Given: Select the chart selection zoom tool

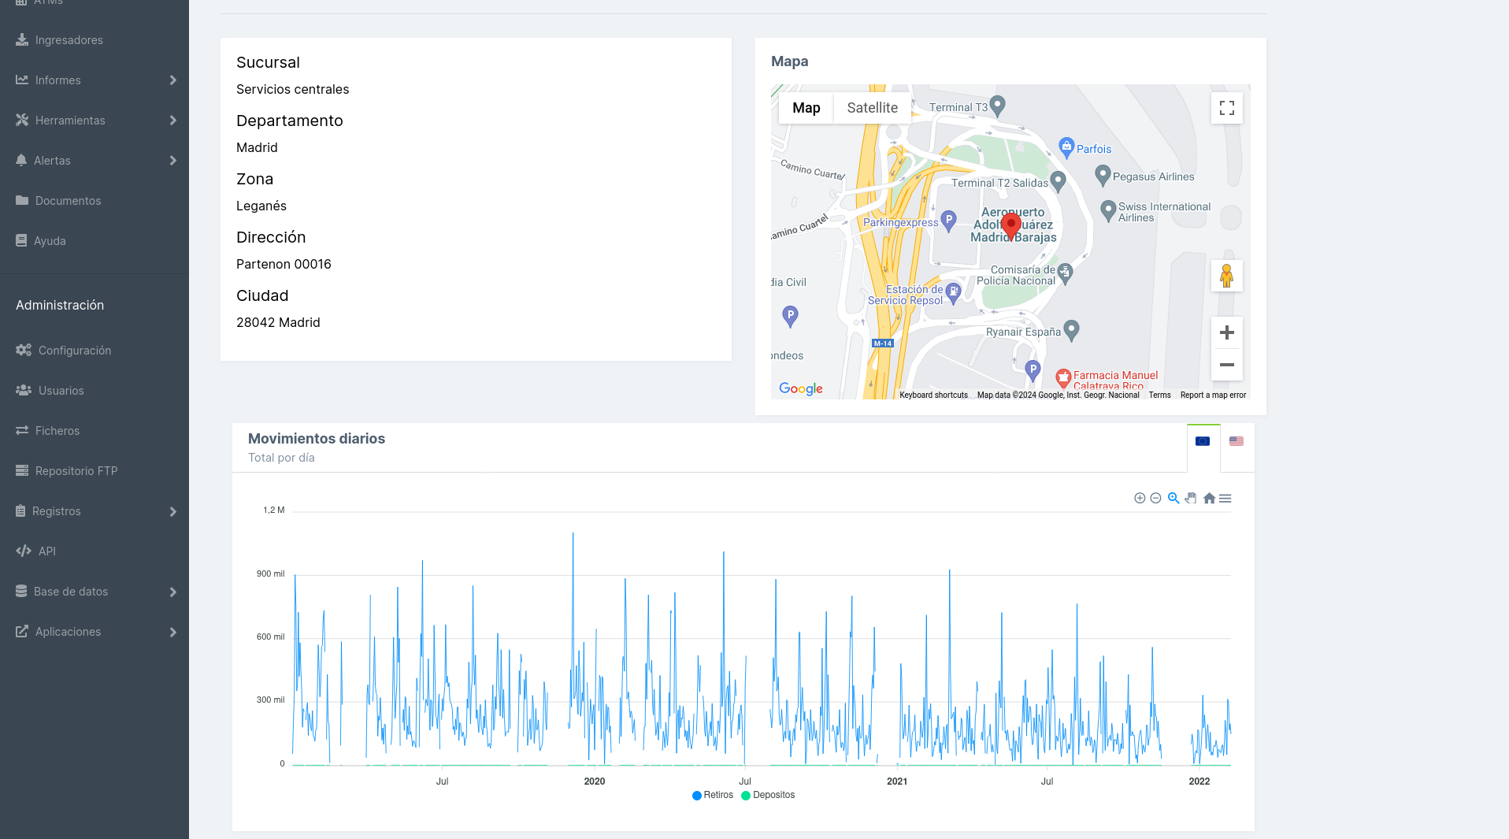Looking at the screenshot, I should [x=1173, y=498].
